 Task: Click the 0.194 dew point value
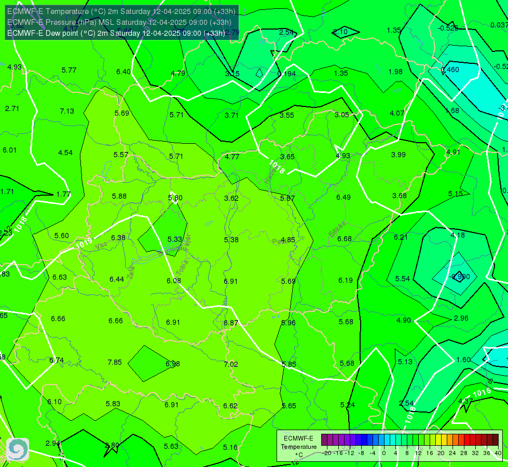(x=287, y=74)
